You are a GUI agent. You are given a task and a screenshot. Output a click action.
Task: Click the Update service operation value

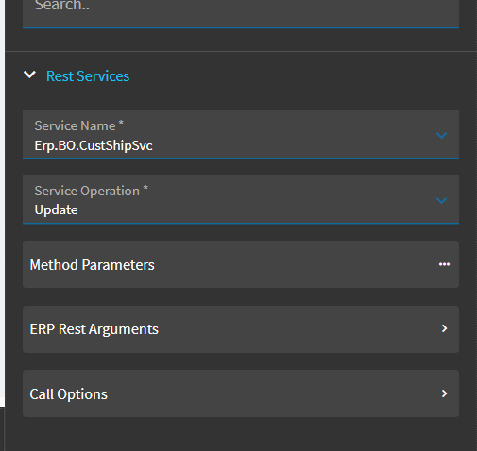(x=56, y=209)
